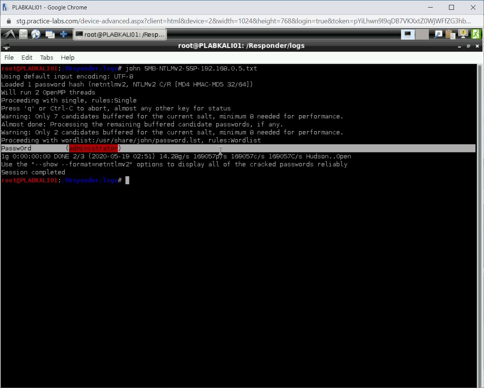Open the Edit menu in the terminal
Image resolution: width=484 pixels, height=388 pixels.
pos(26,58)
